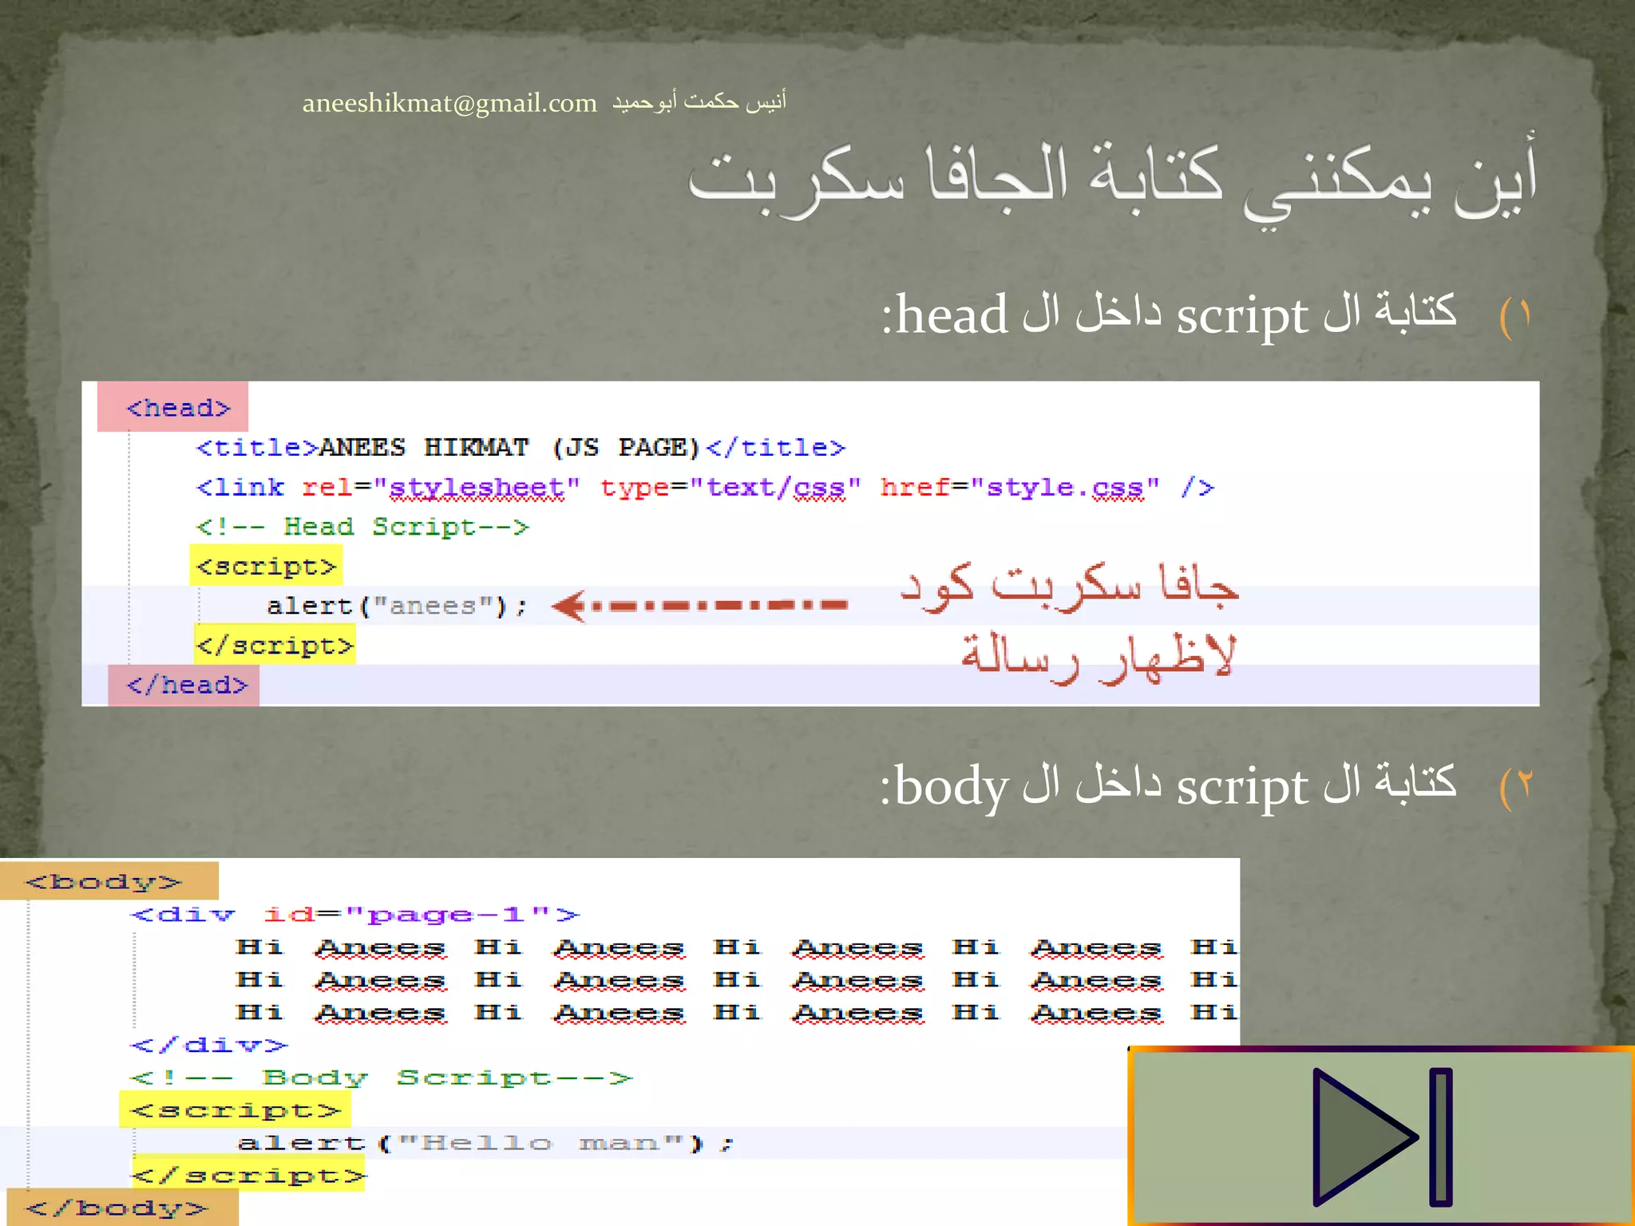Image resolution: width=1635 pixels, height=1226 pixels.
Task: Click the aneeshikmat@gmail.com email address
Action: (449, 103)
